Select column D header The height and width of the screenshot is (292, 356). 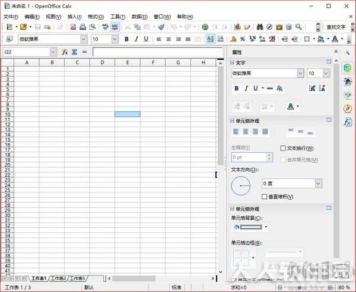[x=103, y=62]
